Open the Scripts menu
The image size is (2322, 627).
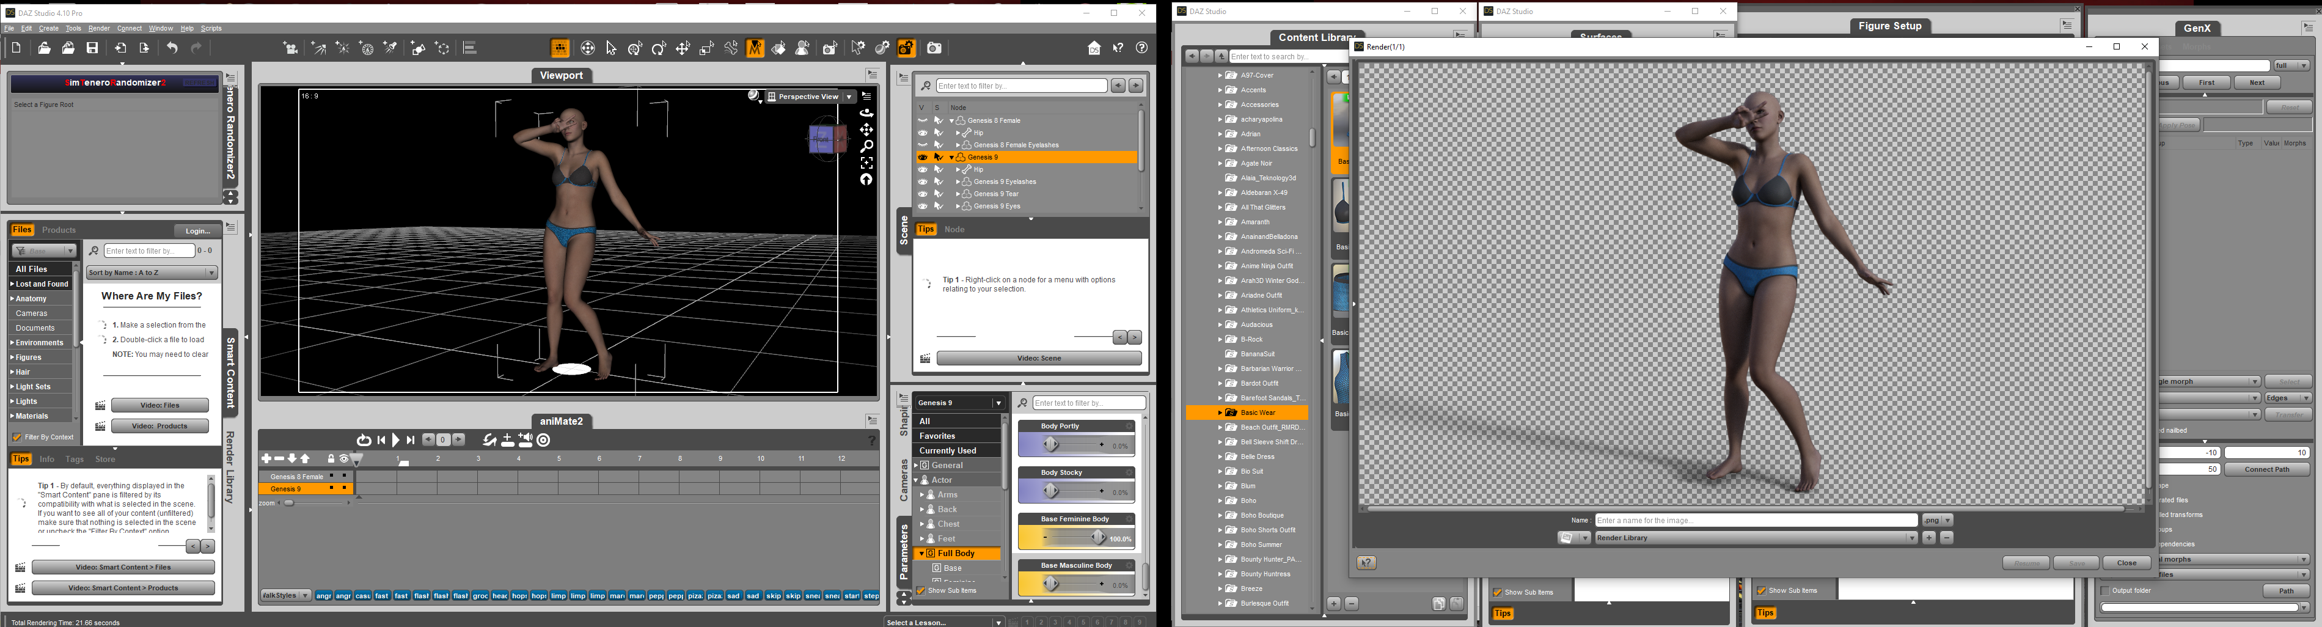click(211, 29)
